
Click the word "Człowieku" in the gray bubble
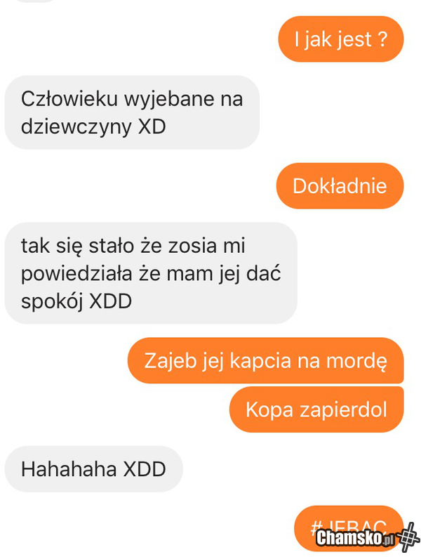point(69,99)
